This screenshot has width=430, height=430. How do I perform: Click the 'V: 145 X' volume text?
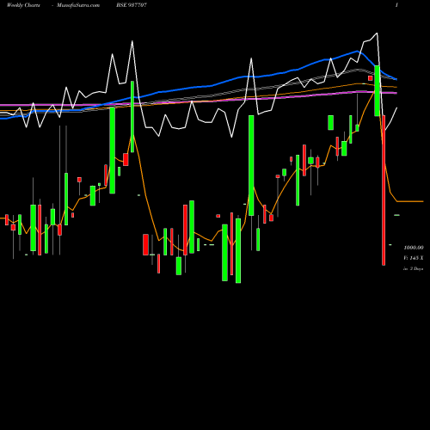(x=414, y=258)
